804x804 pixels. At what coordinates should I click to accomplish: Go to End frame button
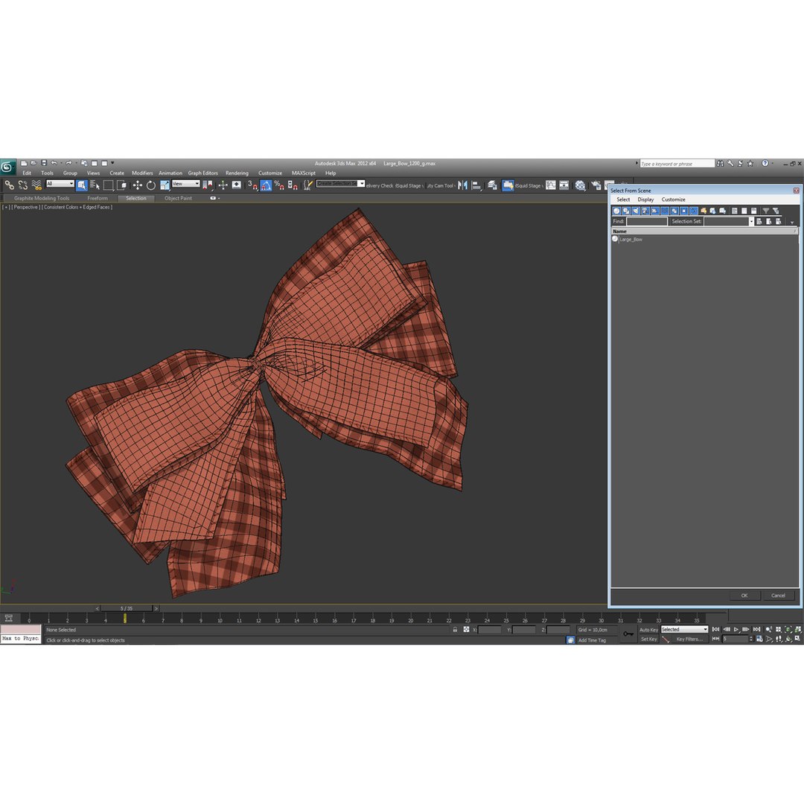point(756,629)
